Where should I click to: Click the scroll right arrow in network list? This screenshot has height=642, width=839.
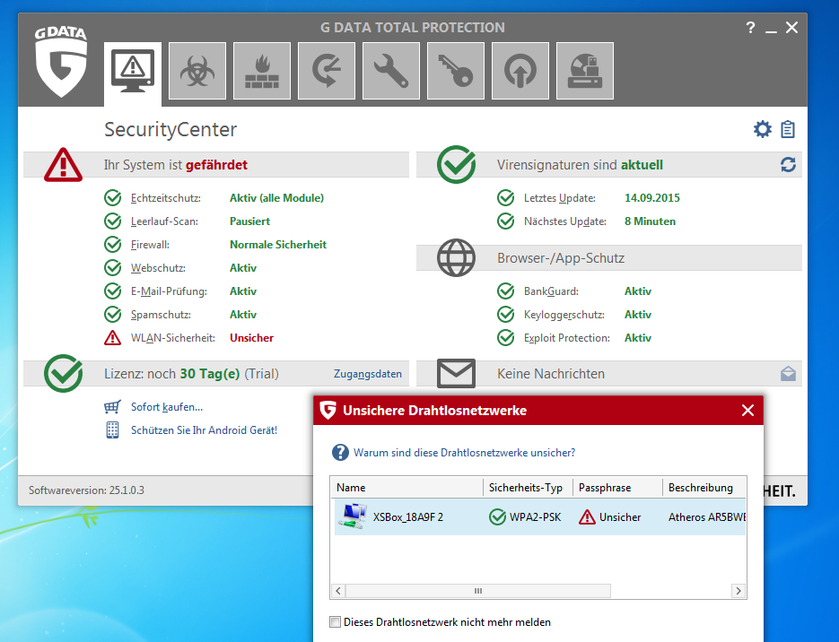point(738,591)
